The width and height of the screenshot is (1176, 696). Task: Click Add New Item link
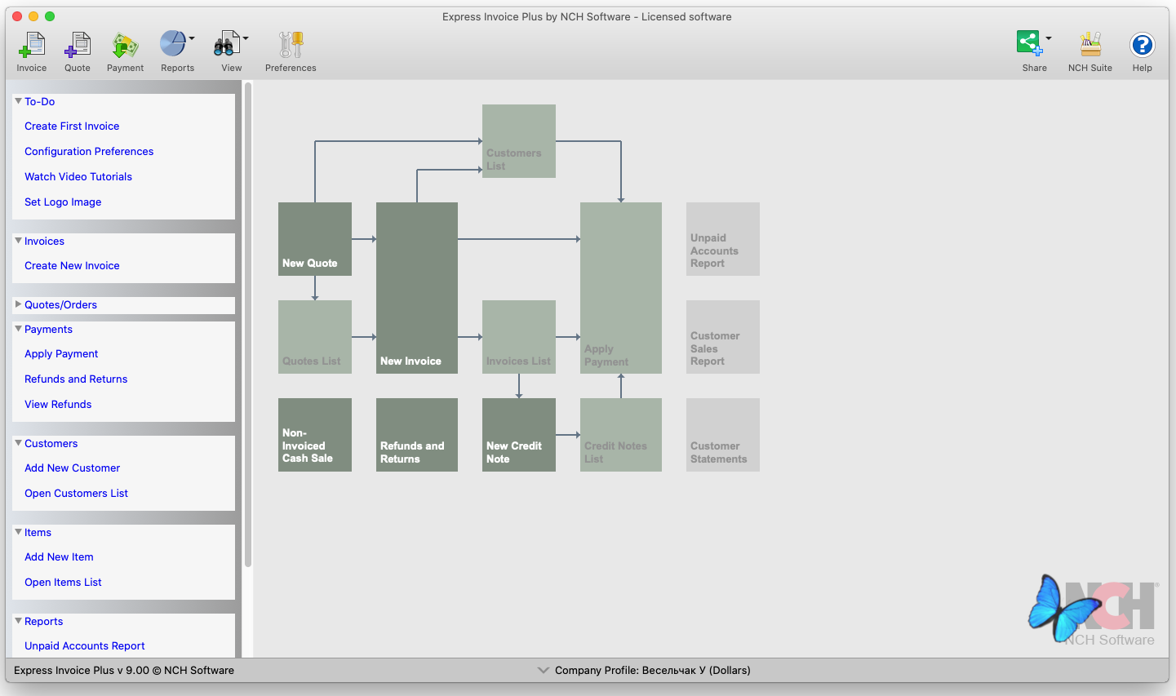59,557
